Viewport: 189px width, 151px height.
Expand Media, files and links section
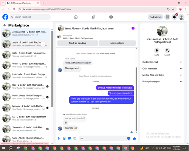[x=162, y=75]
